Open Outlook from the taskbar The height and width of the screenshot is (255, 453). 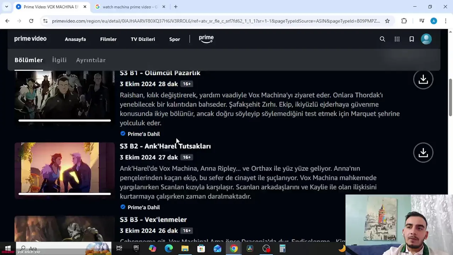click(x=217, y=249)
